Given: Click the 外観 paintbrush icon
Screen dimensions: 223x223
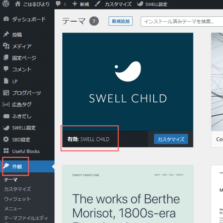Looking at the screenshot, I should 6,166.
